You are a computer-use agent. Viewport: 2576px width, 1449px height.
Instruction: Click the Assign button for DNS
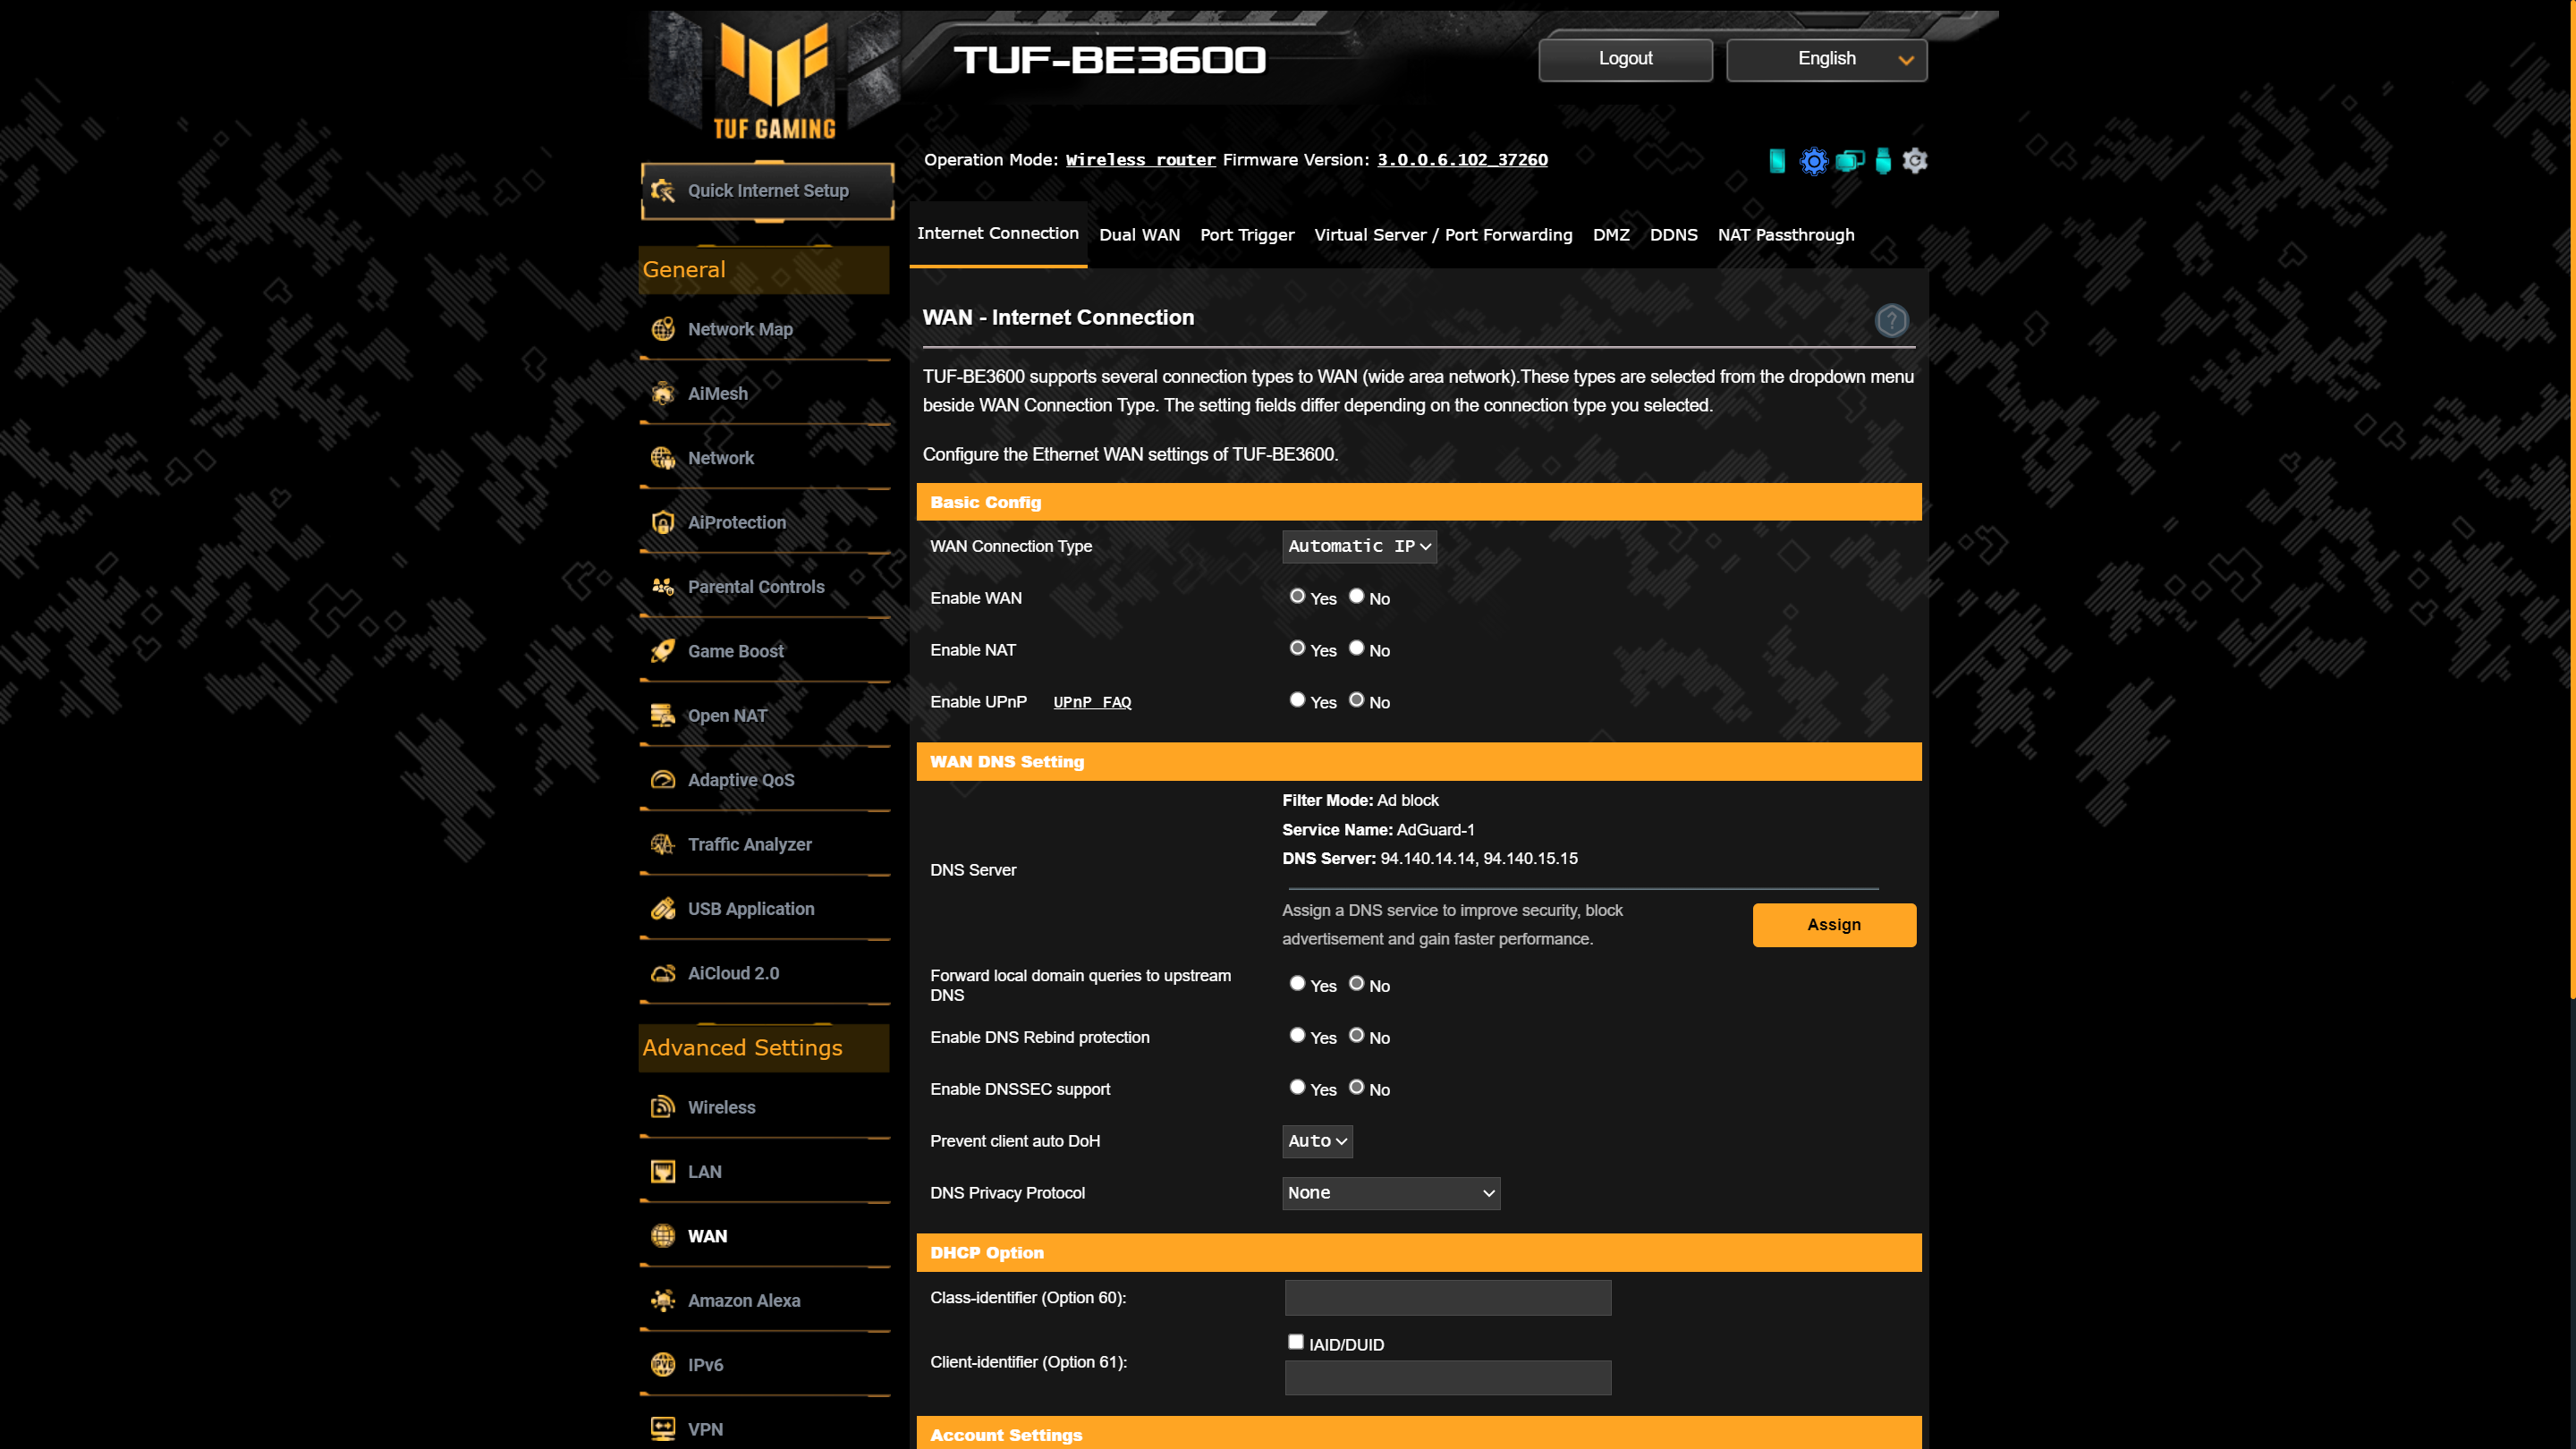pos(1833,924)
